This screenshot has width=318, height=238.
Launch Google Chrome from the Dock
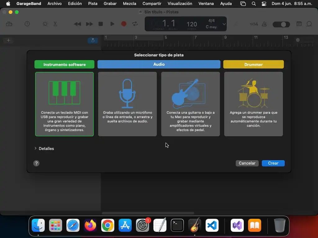[x=108, y=225]
